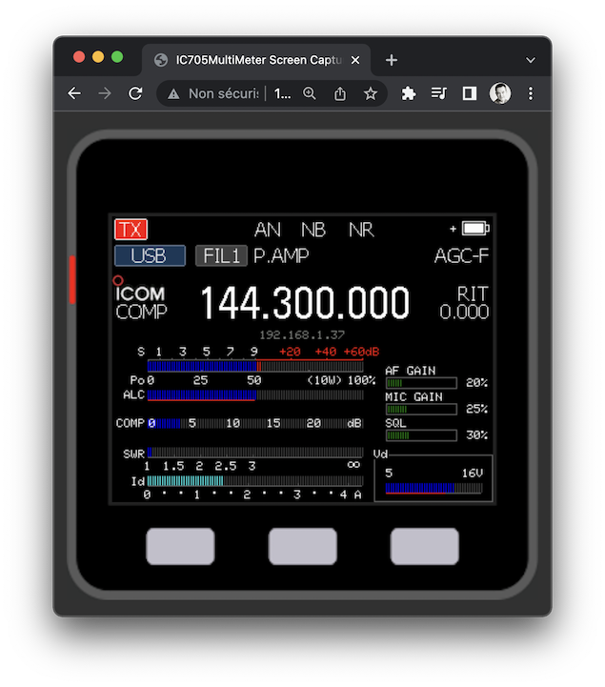Click the macOS yellow minimize button
This screenshot has height=687, width=605.
pos(98,57)
